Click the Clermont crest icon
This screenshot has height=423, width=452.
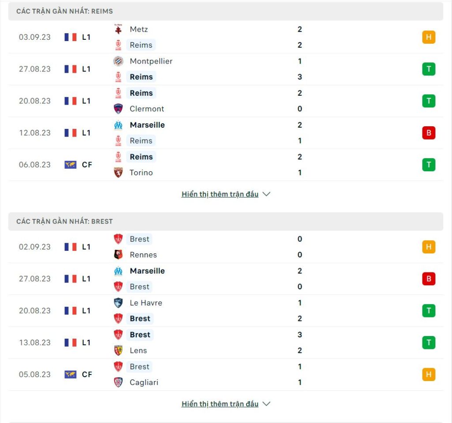click(x=118, y=109)
